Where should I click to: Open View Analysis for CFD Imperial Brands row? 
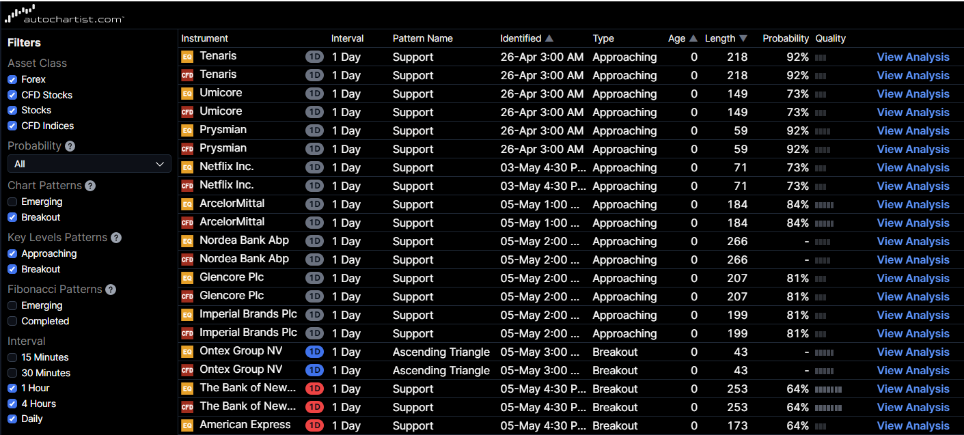[x=913, y=333]
